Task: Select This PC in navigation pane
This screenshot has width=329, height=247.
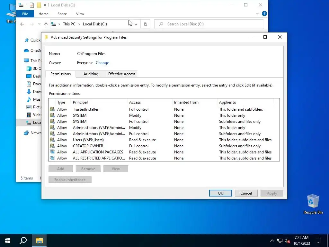Action: click(x=32, y=60)
